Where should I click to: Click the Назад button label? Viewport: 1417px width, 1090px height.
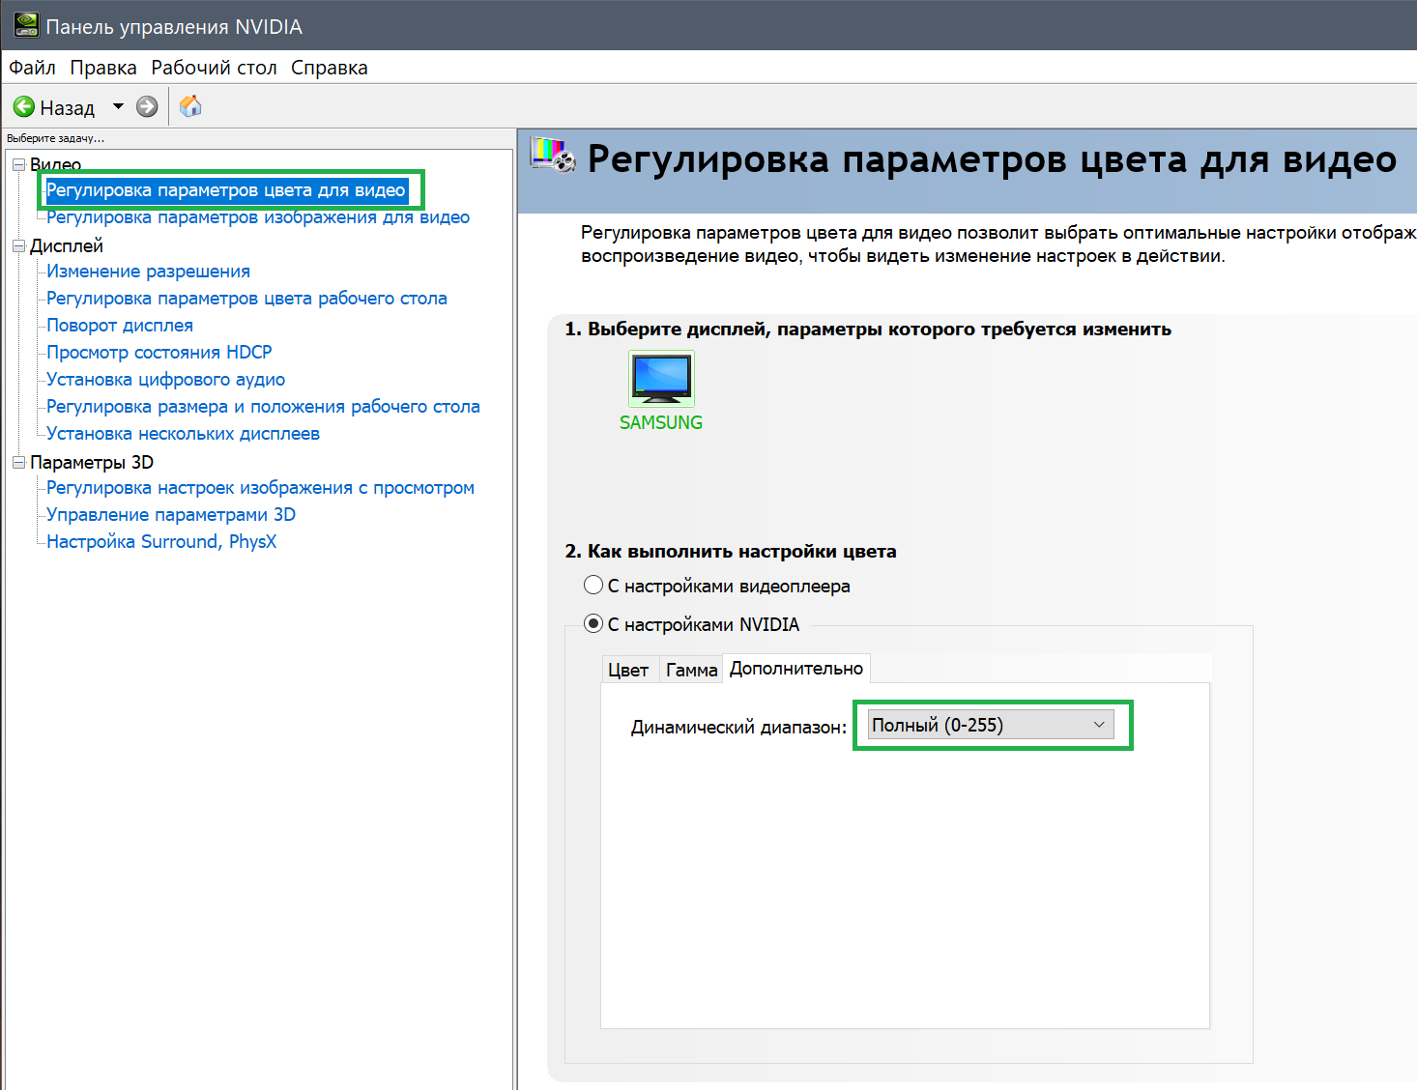pyautogui.click(x=67, y=107)
